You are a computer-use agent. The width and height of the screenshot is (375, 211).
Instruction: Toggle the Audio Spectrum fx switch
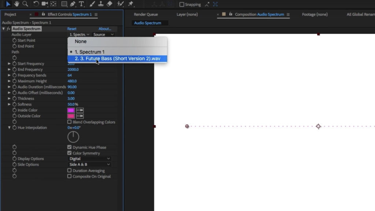[x=9, y=29]
